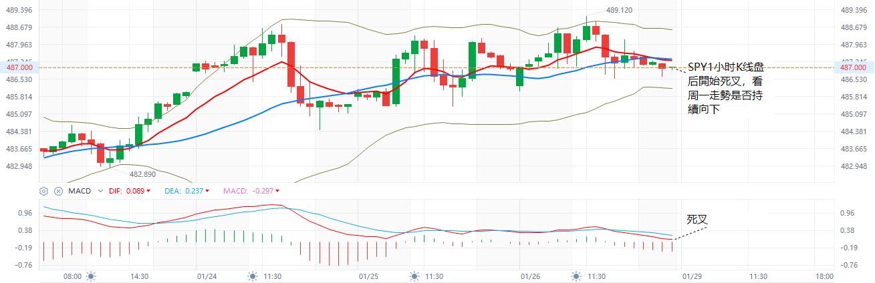Click the -0.76 left MACD axis label

(23, 265)
